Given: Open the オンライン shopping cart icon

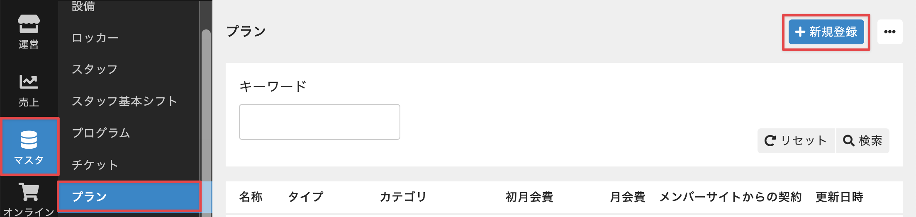Looking at the screenshot, I should [29, 200].
